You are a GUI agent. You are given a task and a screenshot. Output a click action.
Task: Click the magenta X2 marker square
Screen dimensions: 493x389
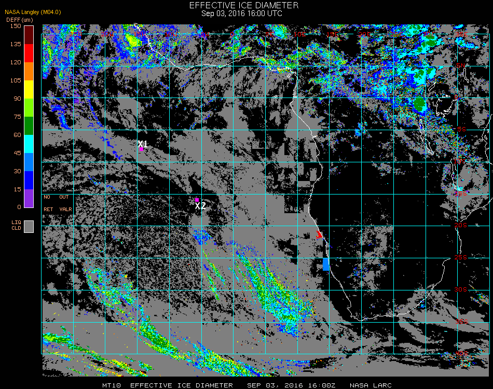(x=197, y=200)
